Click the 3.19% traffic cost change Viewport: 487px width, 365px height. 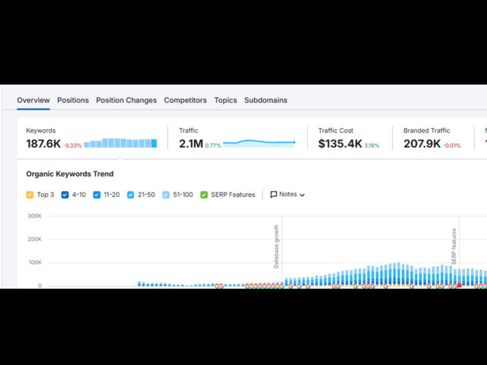click(372, 146)
